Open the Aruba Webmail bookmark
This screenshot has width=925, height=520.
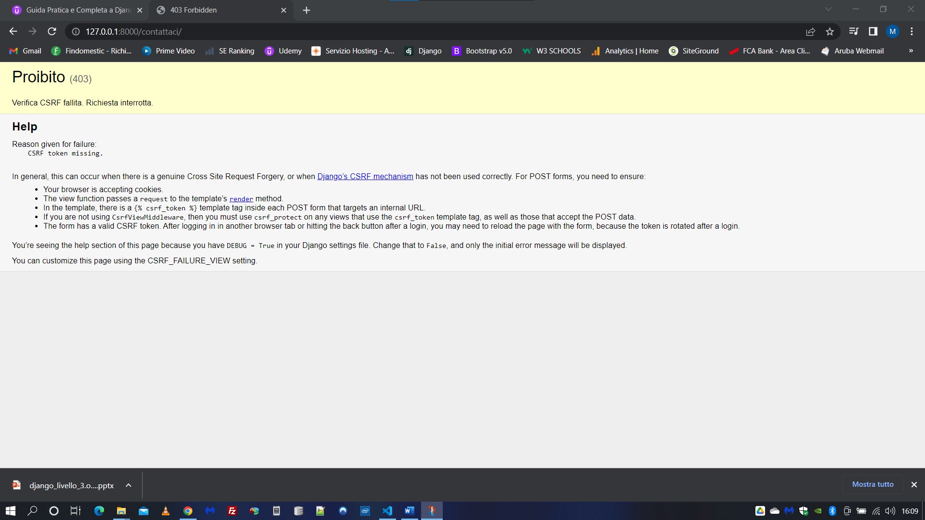tap(852, 51)
